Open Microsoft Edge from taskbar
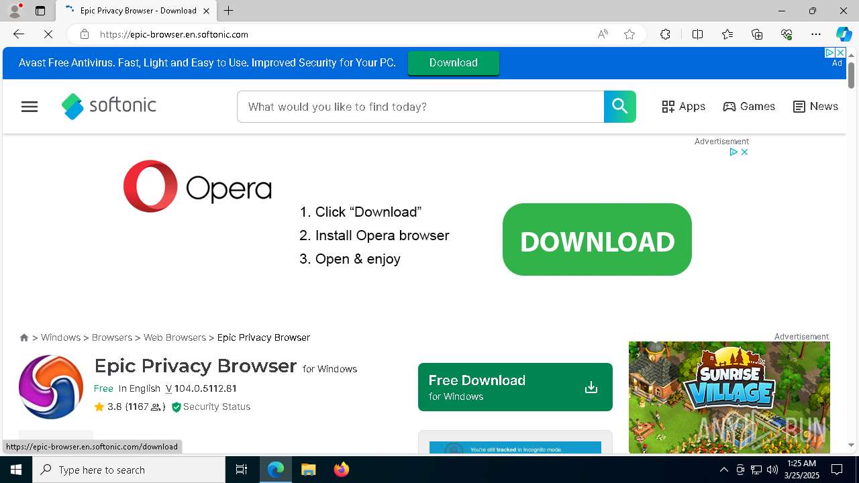 [x=276, y=470]
